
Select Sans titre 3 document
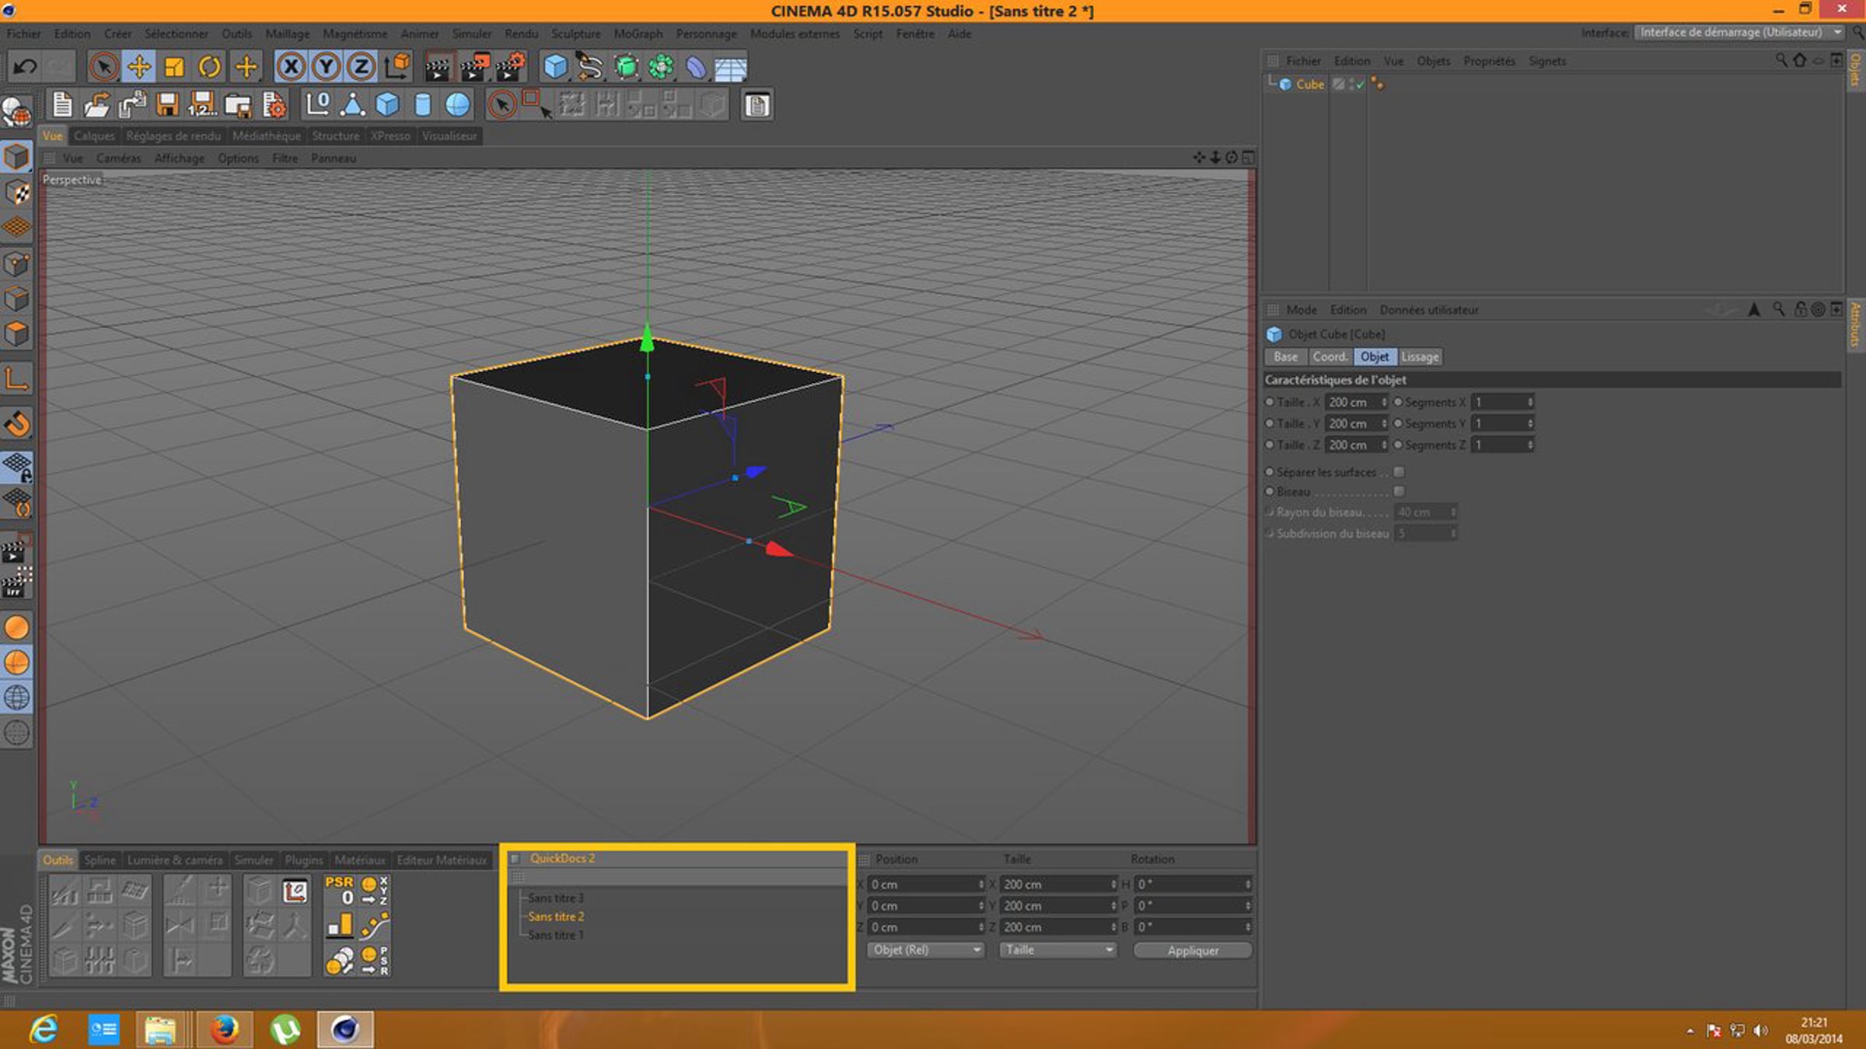pos(555,897)
